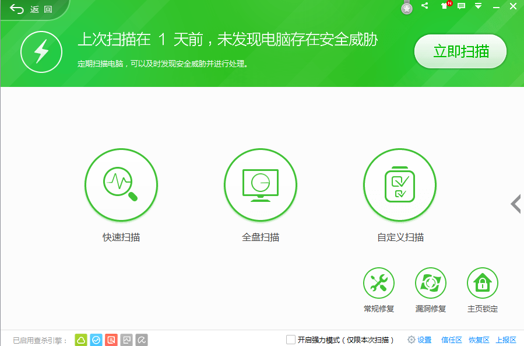
Task: Click the red QVM engine icon
Action: [x=111, y=340]
